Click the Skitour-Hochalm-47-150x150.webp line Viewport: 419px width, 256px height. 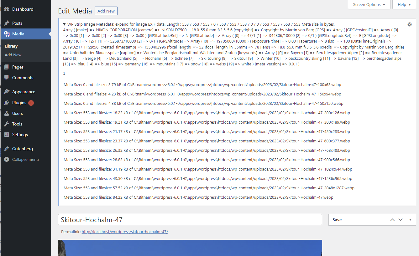pyautogui.click(x=203, y=103)
